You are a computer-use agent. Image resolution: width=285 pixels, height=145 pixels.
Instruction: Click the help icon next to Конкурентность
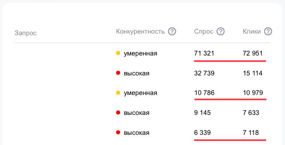coord(172,32)
